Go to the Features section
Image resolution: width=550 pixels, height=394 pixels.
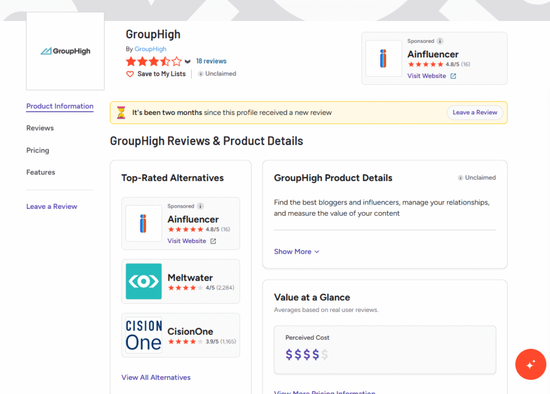[x=41, y=172]
